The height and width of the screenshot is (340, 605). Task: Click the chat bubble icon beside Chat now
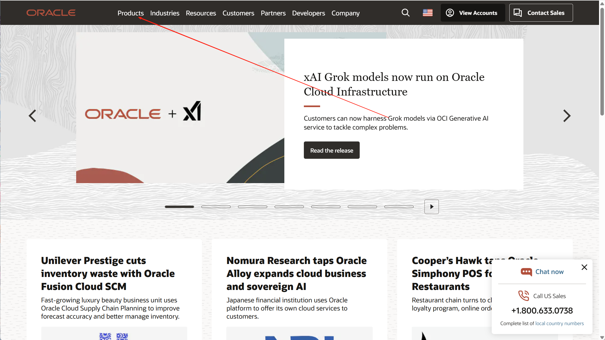(526, 272)
